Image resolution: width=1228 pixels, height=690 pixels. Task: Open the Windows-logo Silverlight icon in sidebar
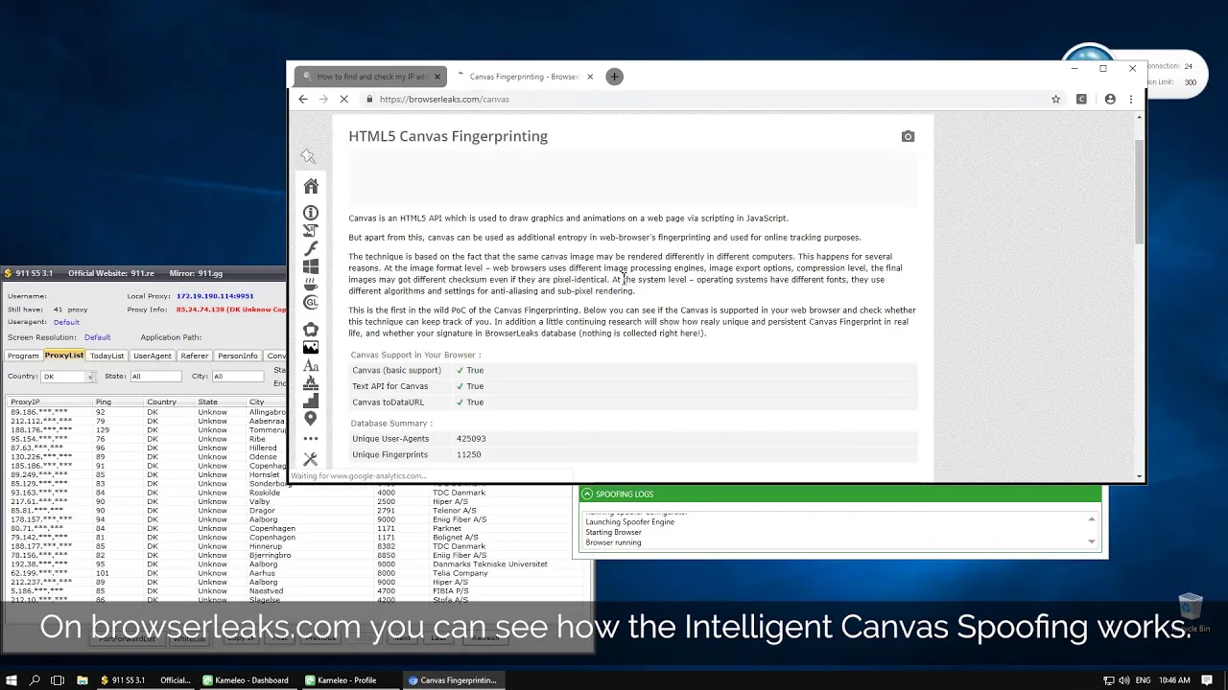click(311, 266)
